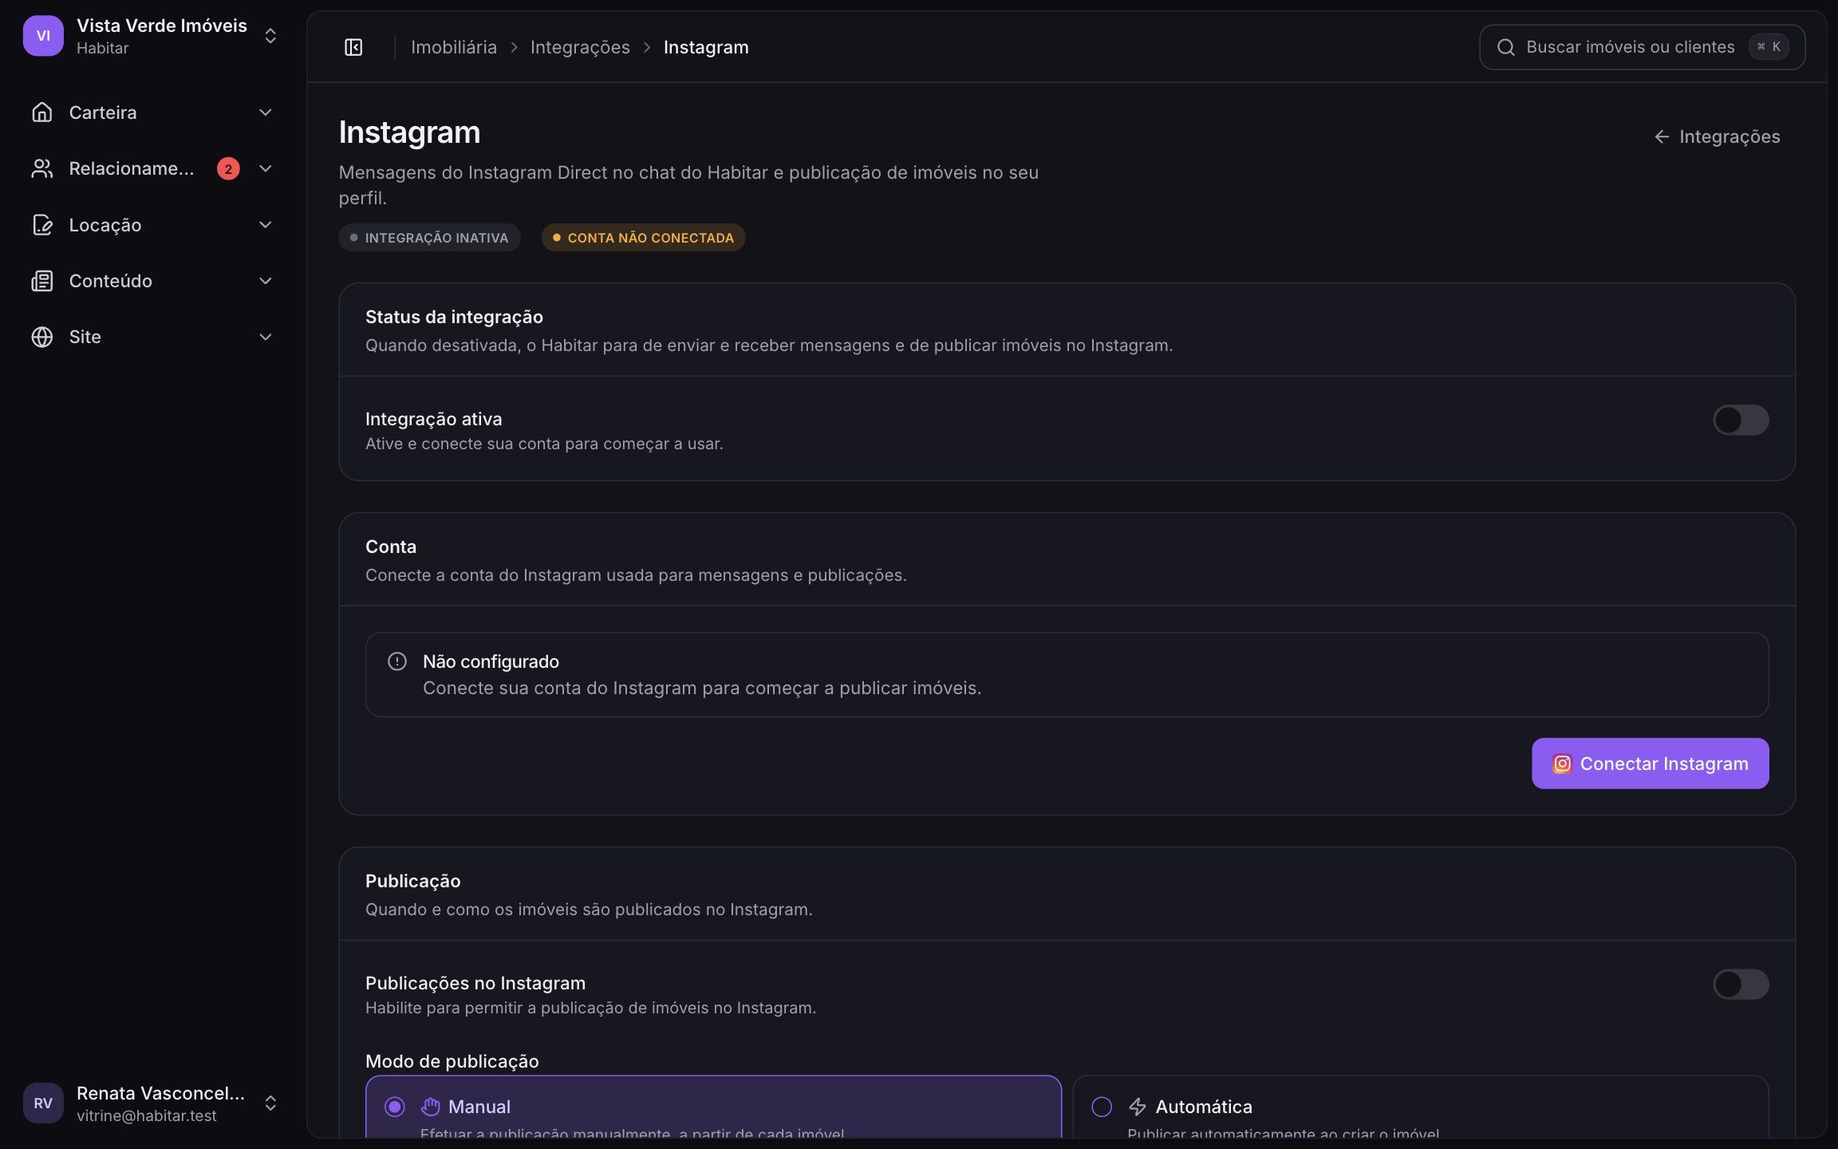Enable the Publicações no Instagram switch
The height and width of the screenshot is (1149, 1838).
coord(1741,984)
